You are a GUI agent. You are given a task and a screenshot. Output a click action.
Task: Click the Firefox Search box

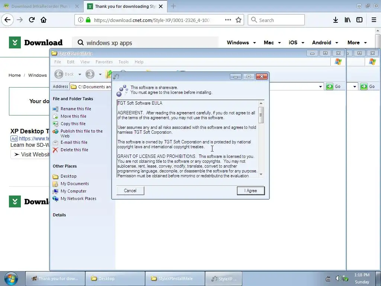coord(276,20)
